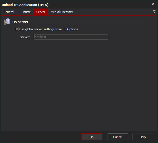Click the IIS server computer icon

point(7,22)
